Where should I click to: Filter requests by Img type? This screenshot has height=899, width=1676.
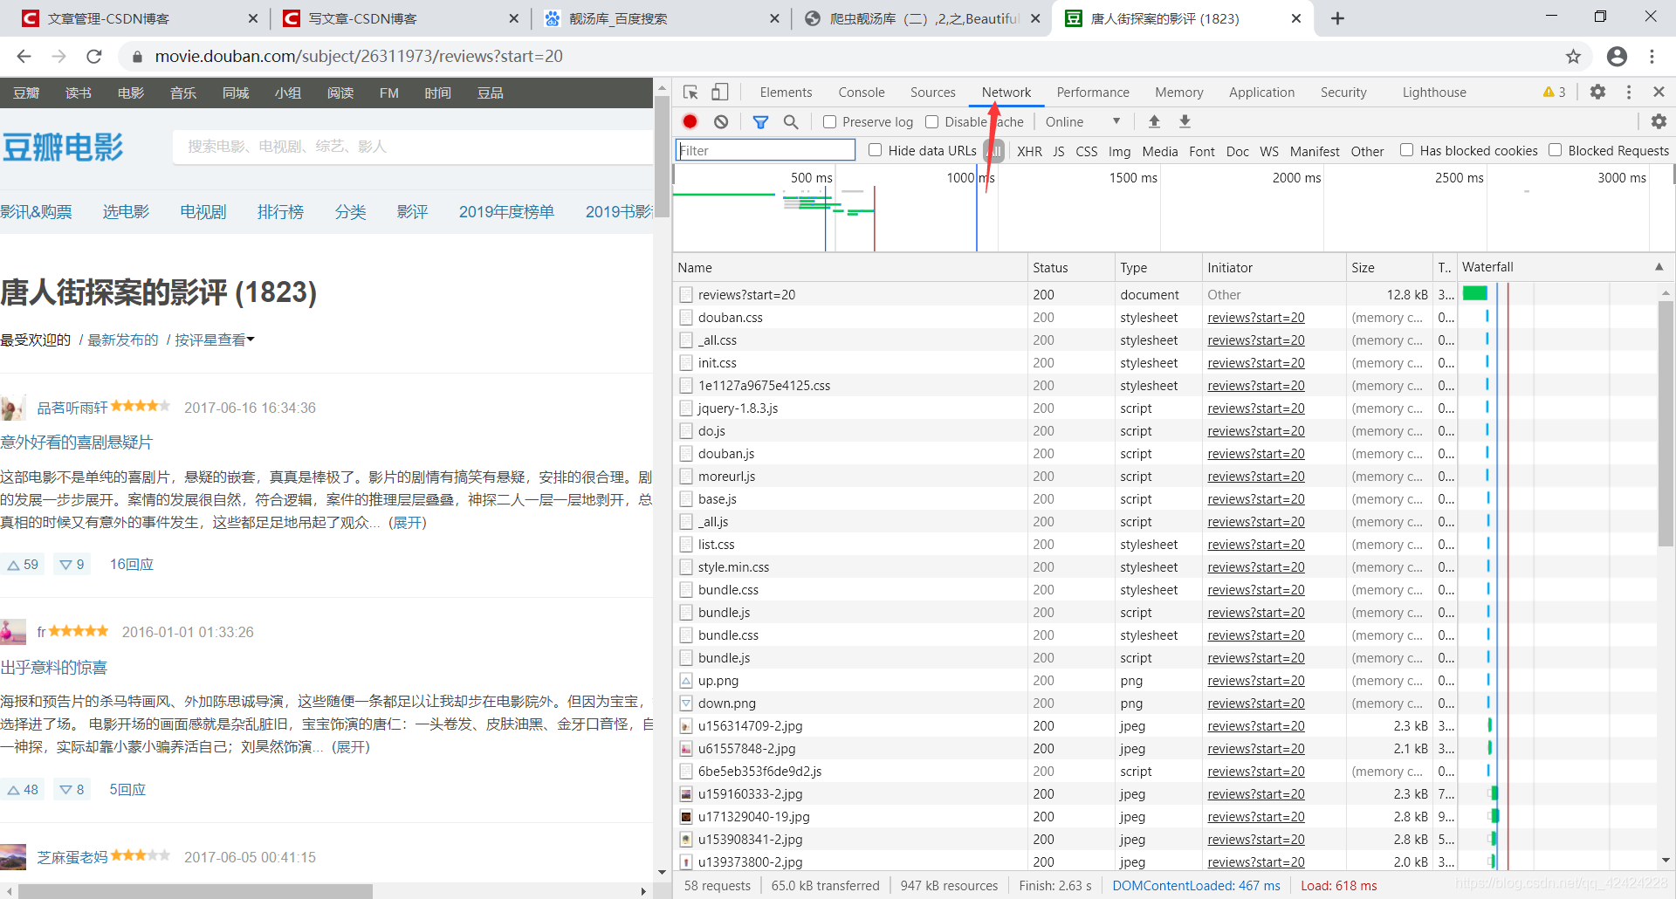pyautogui.click(x=1119, y=151)
